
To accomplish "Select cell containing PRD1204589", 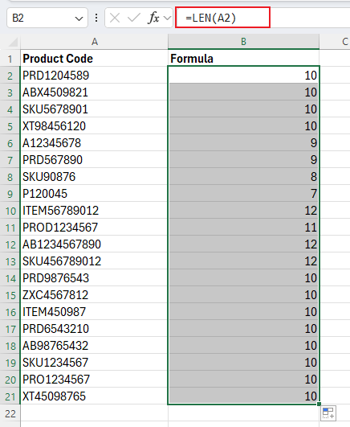I will click(x=94, y=76).
